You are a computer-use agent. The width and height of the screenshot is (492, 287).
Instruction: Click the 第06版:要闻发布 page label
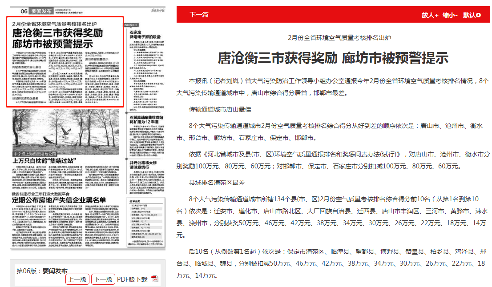(x=42, y=271)
